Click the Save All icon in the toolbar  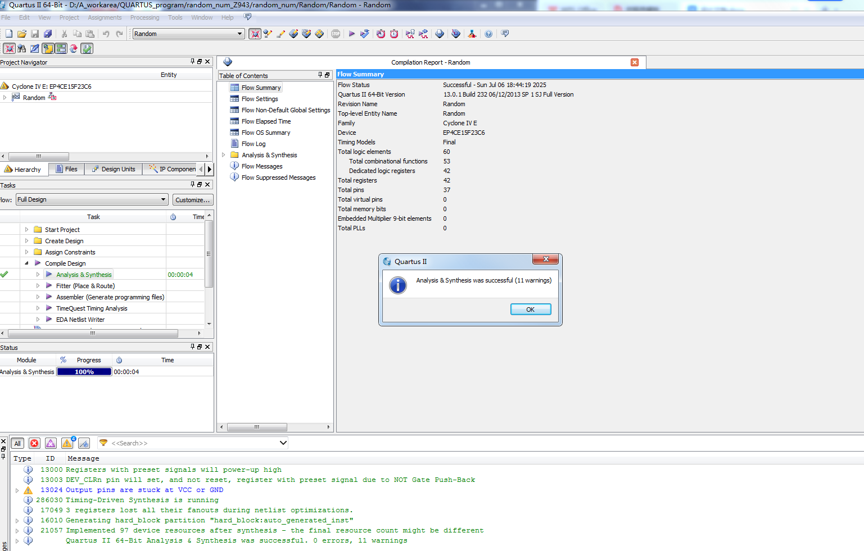click(x=48, y=34)
